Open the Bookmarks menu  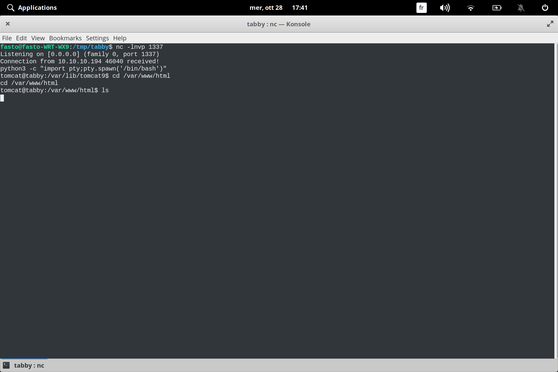click(x=65, y=38)
